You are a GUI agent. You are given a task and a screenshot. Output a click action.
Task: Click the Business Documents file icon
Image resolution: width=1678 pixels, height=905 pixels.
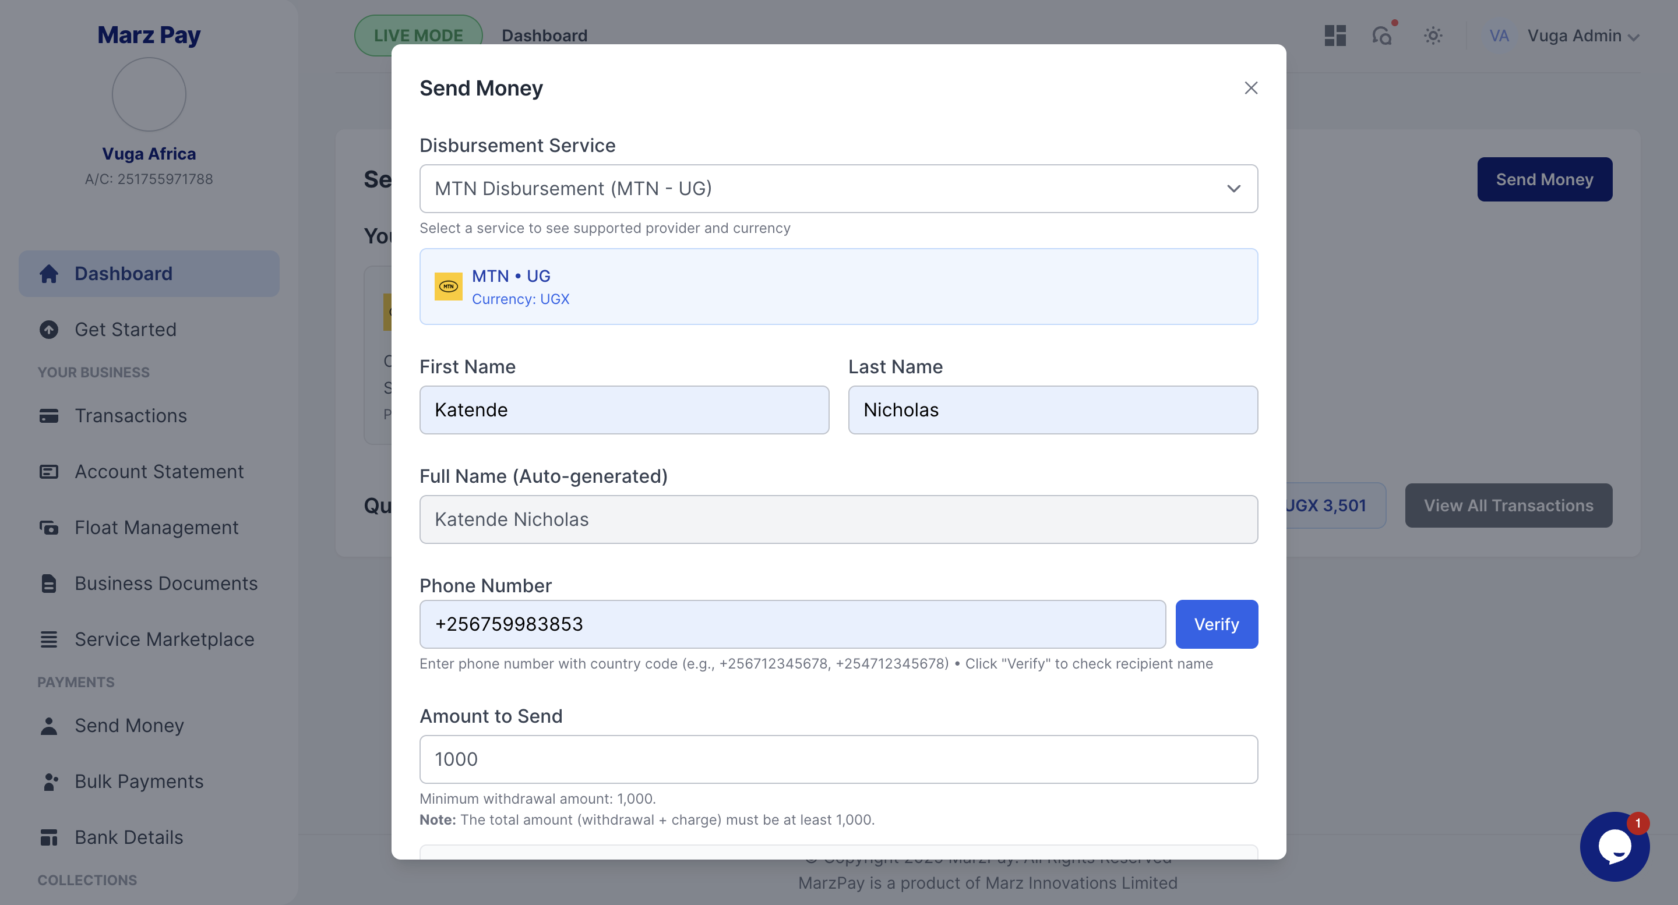49,584
